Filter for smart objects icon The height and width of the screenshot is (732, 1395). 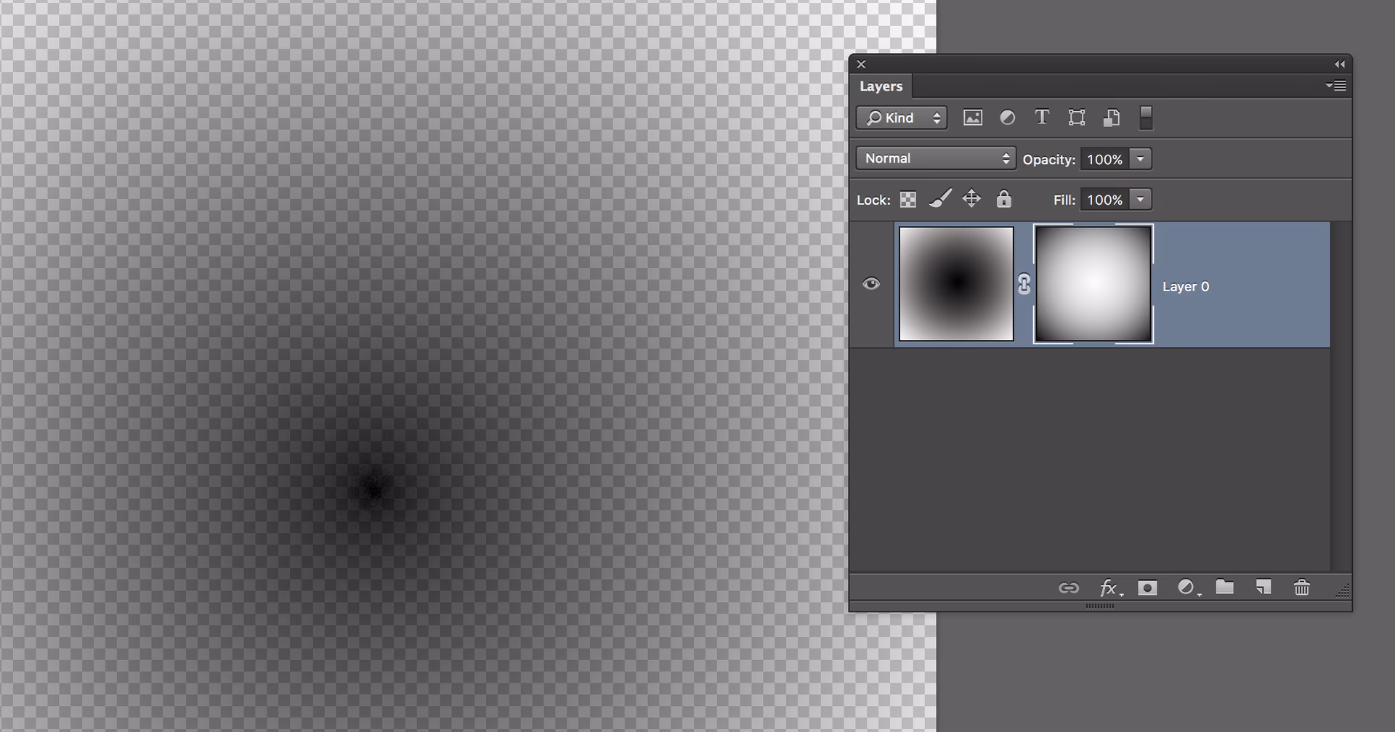point(1112,118)
